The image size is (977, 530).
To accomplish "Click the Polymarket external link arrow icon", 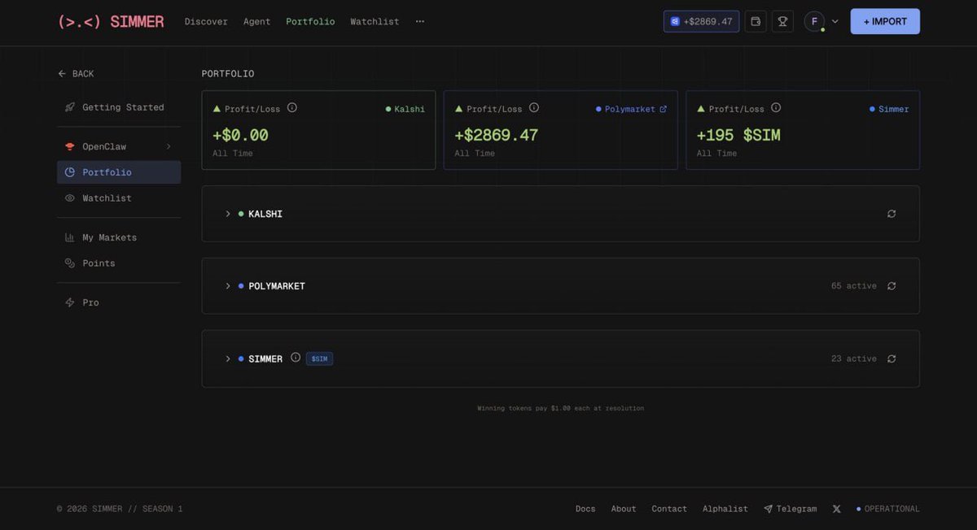I will 663,109.
